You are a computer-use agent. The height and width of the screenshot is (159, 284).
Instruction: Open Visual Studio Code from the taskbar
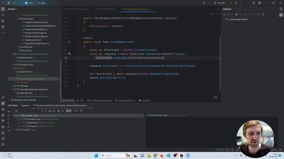[x=169, y=155]
